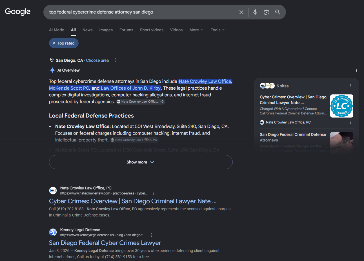Open location options three-dot menu
Screen dimensions: 364x261
(116, 60)
